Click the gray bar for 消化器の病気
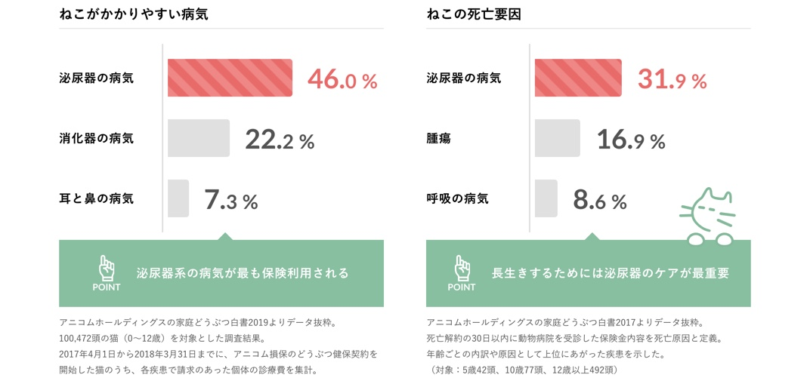This screenshot has width=810, height=381. coord(199,138)
